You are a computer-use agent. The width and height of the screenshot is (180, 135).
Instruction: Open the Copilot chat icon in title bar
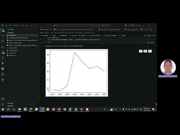[107, 25]
